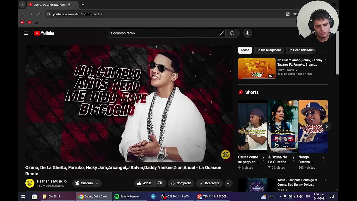Open Hear This Music channel avatar
The image size is (357, 201).
coord(30,183)
